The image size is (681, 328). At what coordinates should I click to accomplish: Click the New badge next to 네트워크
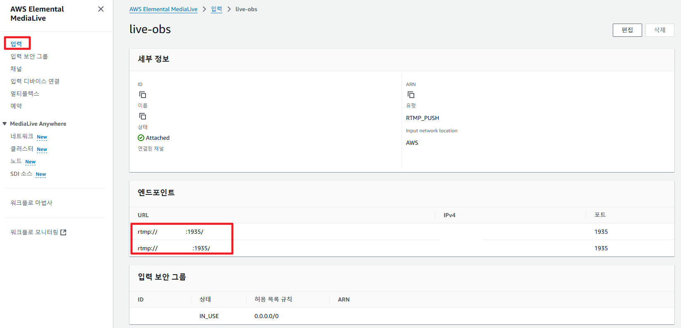(42, 137)
